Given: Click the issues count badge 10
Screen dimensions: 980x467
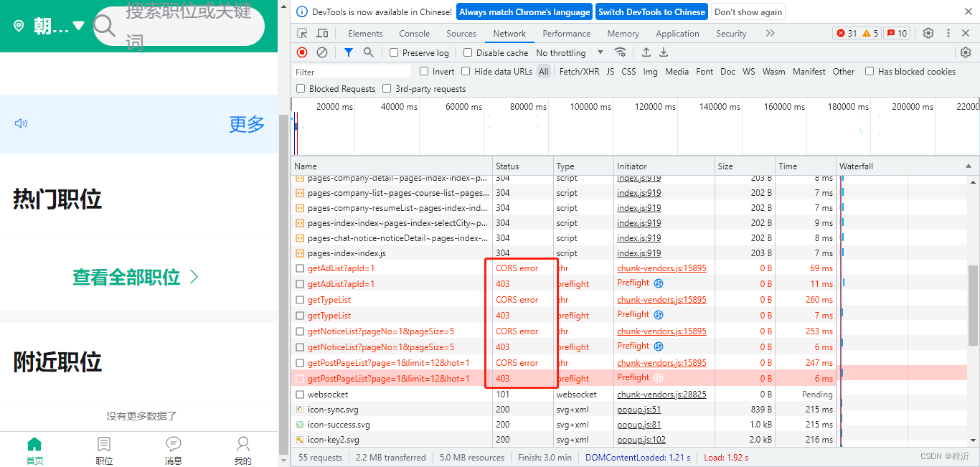Looking at the screenshot, I should click(x=897, y=33).
